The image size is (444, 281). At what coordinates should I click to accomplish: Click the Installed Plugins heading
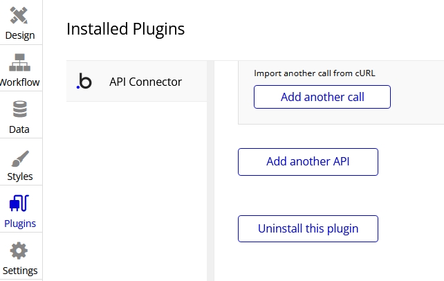(x=125, y=29)
